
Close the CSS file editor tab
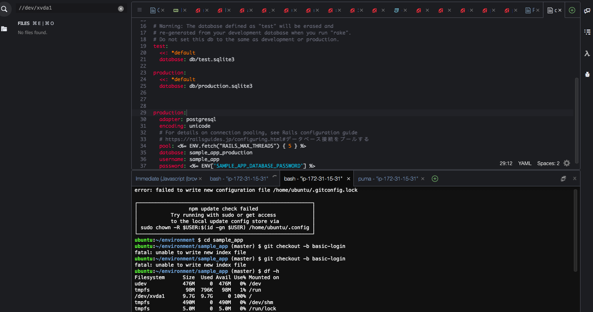(405, 10)
